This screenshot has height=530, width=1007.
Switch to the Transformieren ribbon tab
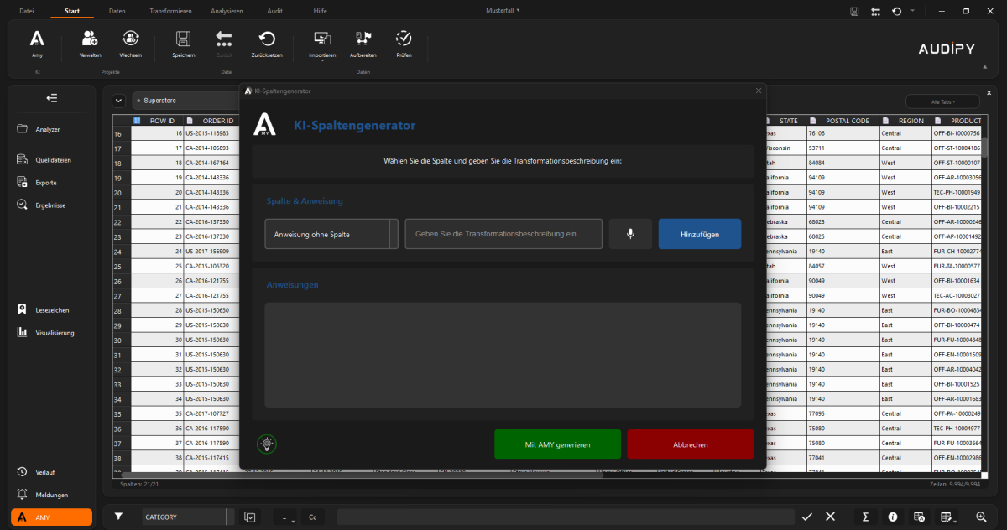pyautogui.click(x=170, y=11)
